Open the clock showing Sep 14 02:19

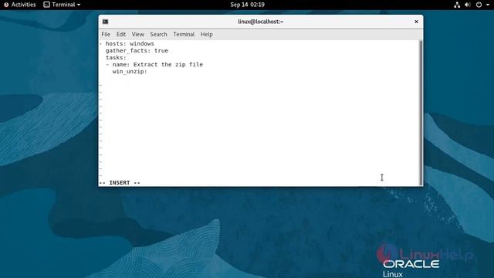pyautogui.click(x=247, y=5)
